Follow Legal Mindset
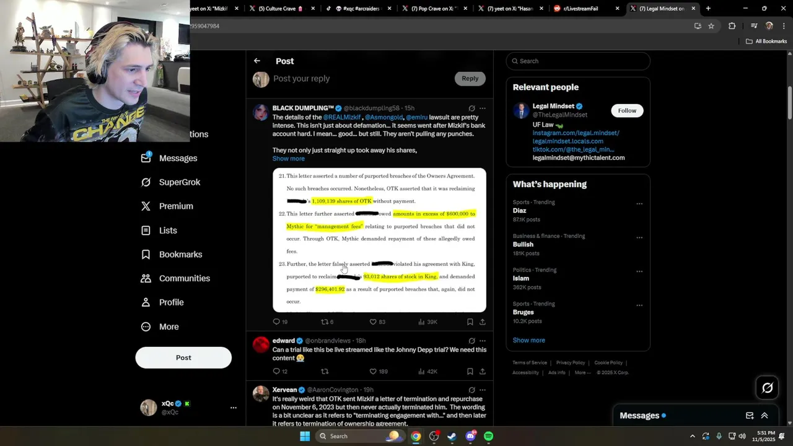This screenshot has height=446, width=793. 627,110
